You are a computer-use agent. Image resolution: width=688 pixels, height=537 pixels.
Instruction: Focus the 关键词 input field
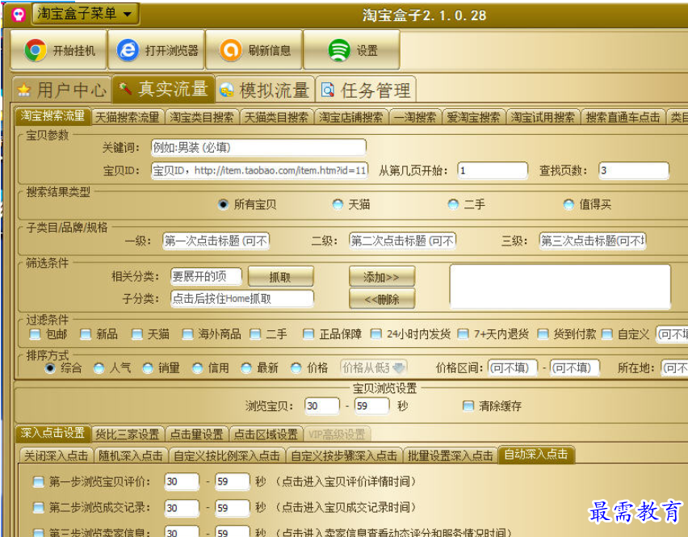tap(258, 148)
